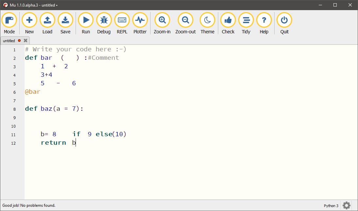Open the Debug tool
Screen dimensions: 358x211
tap(104, 20)
